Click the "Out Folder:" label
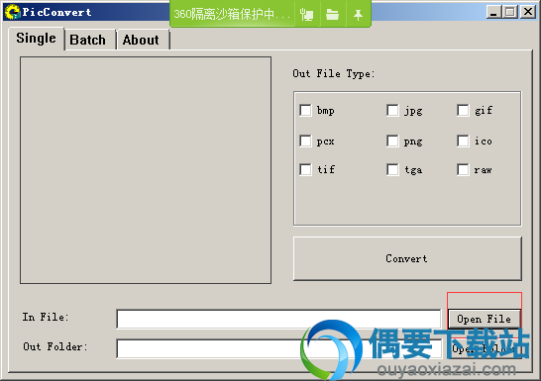The image size is (541, 381). pos(55,346)
